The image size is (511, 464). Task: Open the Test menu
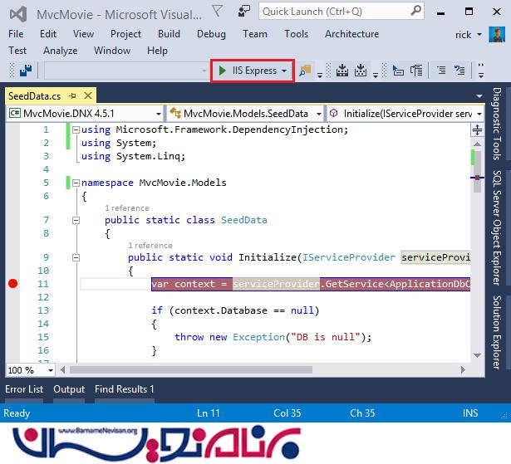[x=17, y=51]
